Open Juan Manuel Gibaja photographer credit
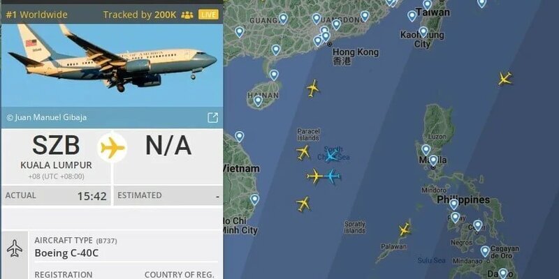The height and width of the screenshot is (279, 559). [47, 117]
